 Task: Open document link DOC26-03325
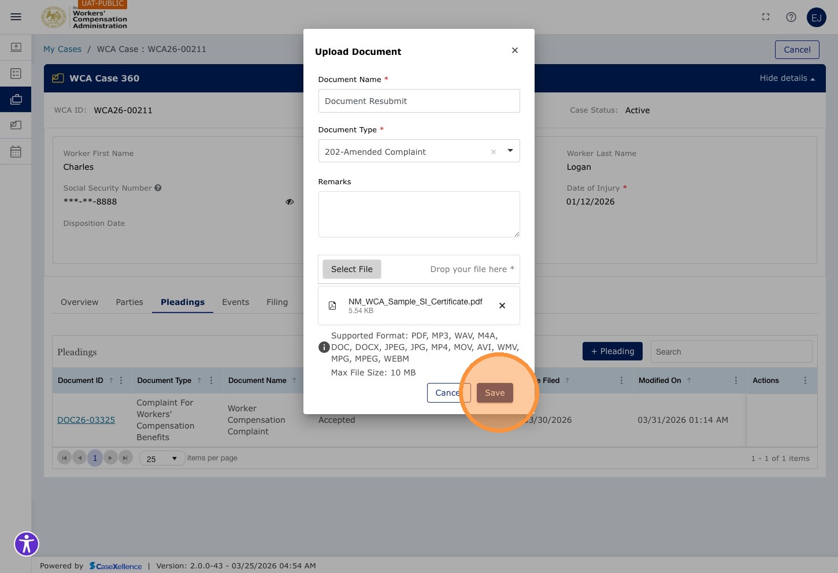tap(86, 420)
